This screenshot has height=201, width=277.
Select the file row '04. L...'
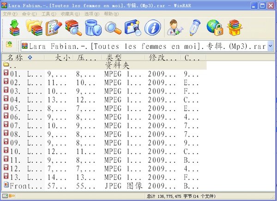[104, 100]
